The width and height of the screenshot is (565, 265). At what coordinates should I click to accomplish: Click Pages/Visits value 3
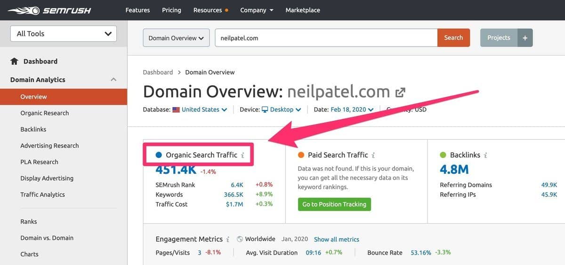click(x=200, y=252)
